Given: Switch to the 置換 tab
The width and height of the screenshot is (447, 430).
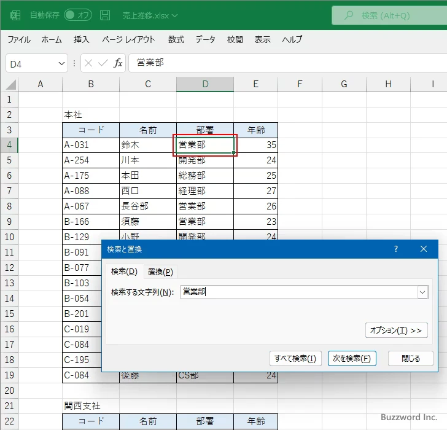Looking at the screenshot, I should pos(160,272).
